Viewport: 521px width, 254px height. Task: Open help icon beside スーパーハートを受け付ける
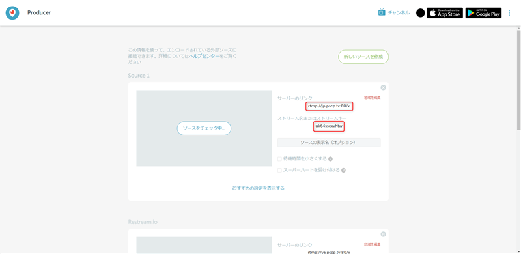point(344,170)
